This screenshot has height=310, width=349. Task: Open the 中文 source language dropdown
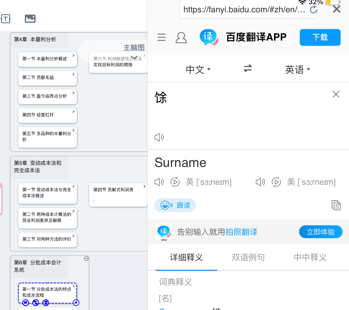tap(198, 69)
